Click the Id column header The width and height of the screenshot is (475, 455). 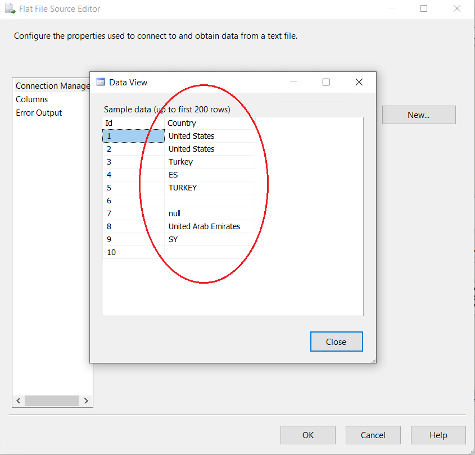(133, 123)
